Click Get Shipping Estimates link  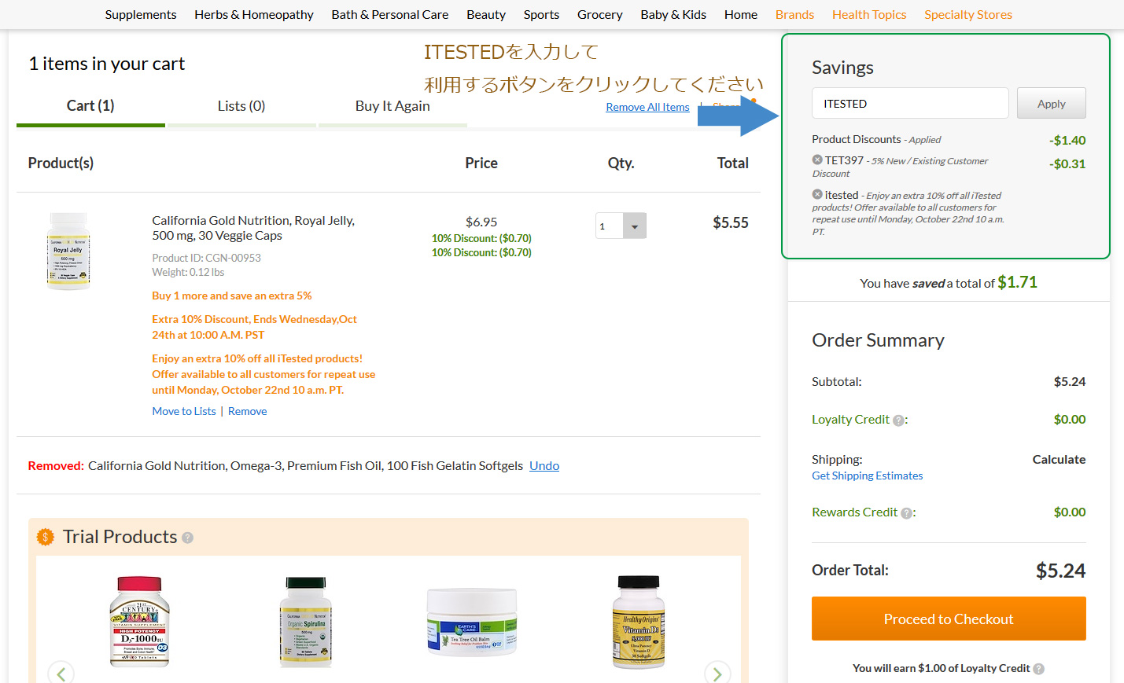[x=867, y=476]
